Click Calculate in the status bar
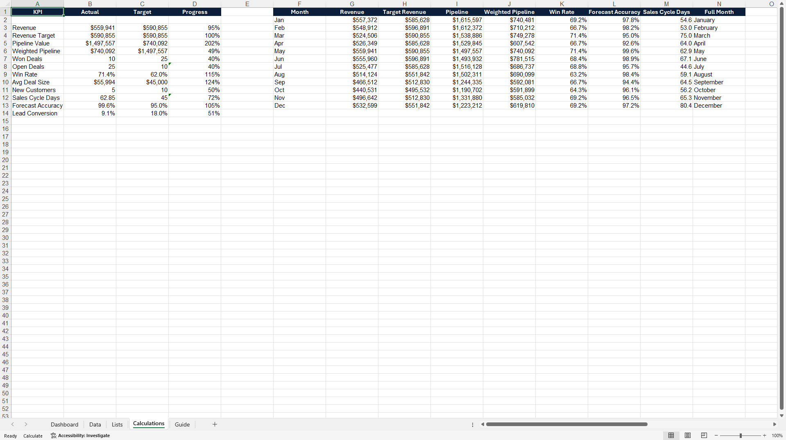Viewport: 786px width, 440px height. tap(33, 436)
